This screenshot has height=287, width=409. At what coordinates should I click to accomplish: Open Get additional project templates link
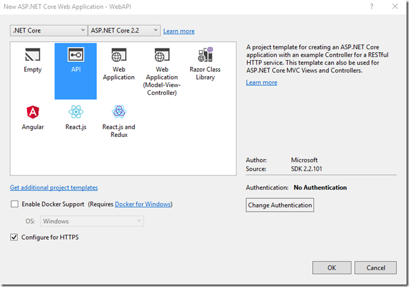[x=54, y=188]
